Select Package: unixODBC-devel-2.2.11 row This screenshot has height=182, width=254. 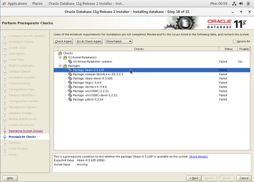point(152,95)
